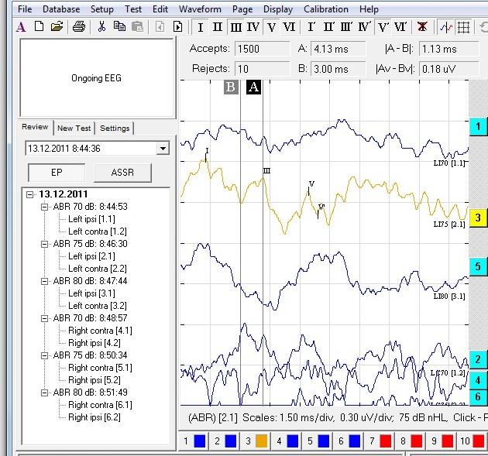Toggle the grid display icon

point(463,27)
